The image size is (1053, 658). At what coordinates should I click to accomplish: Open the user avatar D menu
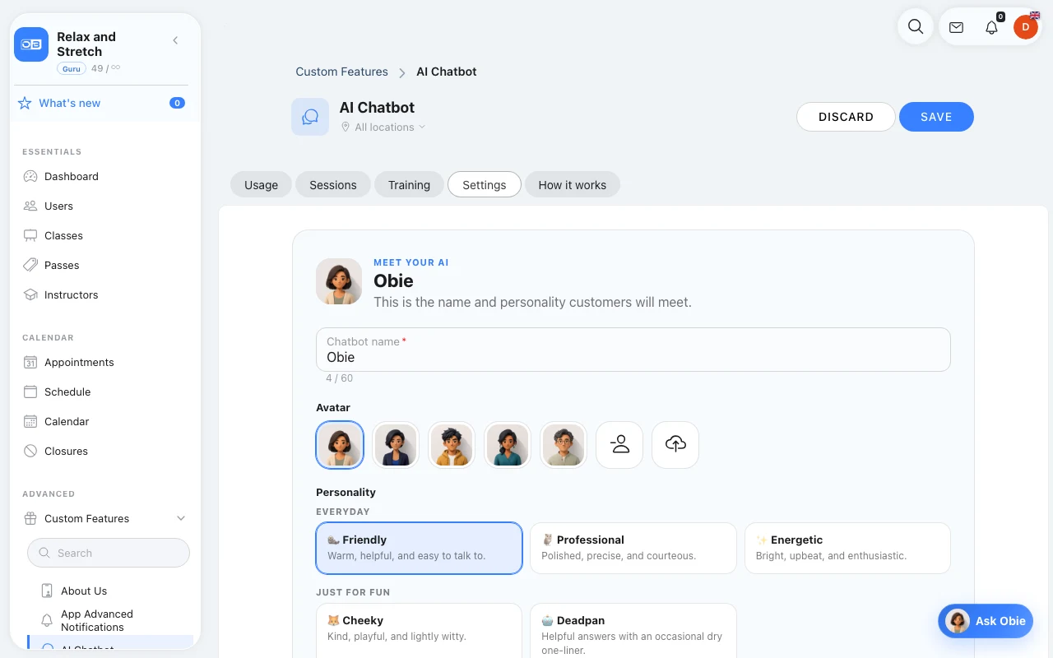(1025, 27)
